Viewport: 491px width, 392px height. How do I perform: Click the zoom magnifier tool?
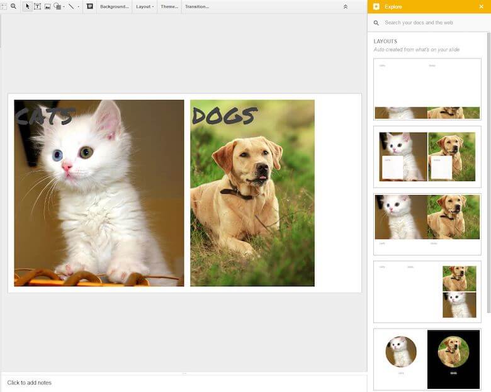[x=13, y=6]
